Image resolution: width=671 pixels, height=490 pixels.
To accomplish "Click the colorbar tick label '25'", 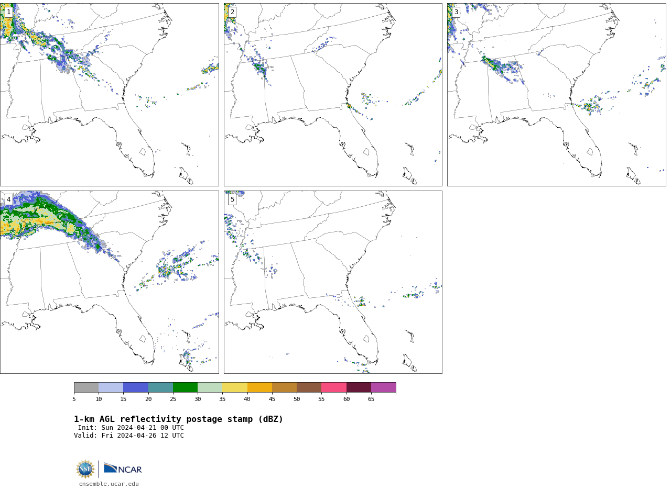I will [x=173, y=399].
